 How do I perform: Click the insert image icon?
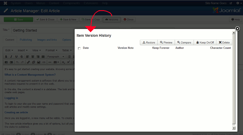click(x=39, y=62)
